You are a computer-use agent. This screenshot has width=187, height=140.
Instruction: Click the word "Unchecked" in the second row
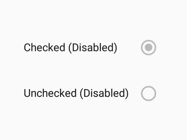(50, 94)
